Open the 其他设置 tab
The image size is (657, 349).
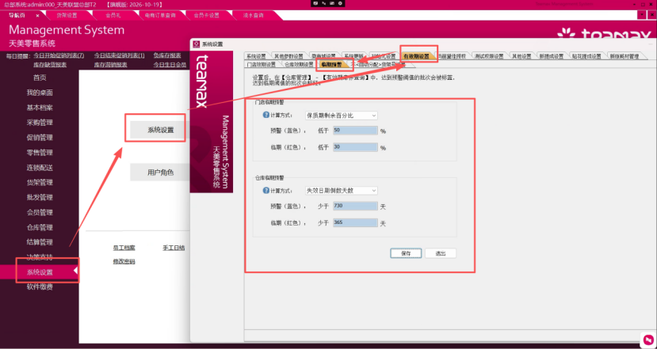tap(521, 56)
